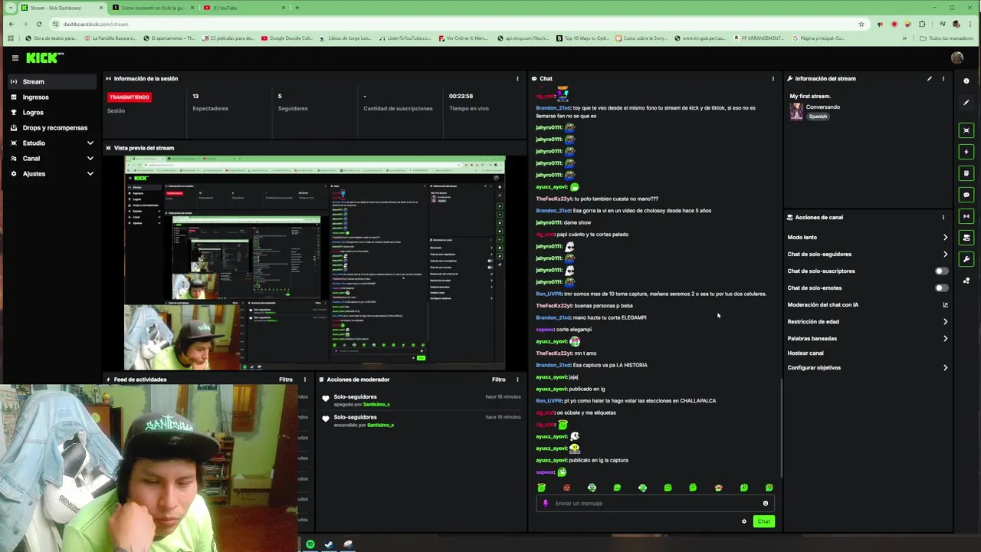981x552 pixels.
Task: Edit stream info with header pencil icon
Action: [930, 78]
